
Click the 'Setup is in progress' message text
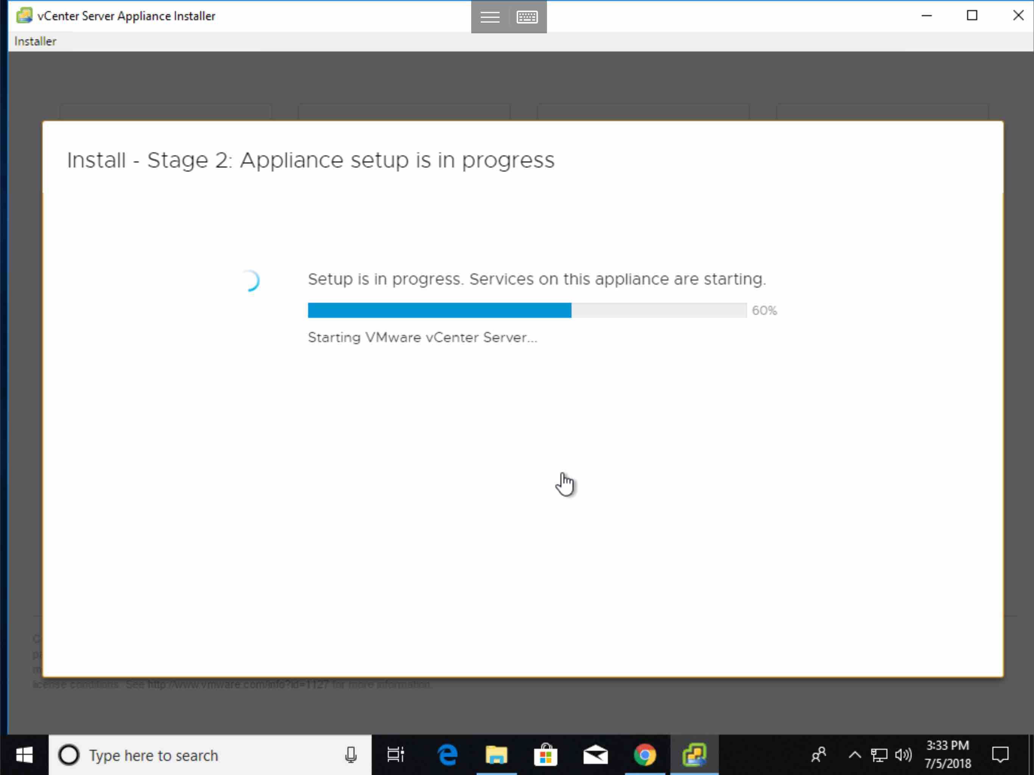click(x=537, y=279)
